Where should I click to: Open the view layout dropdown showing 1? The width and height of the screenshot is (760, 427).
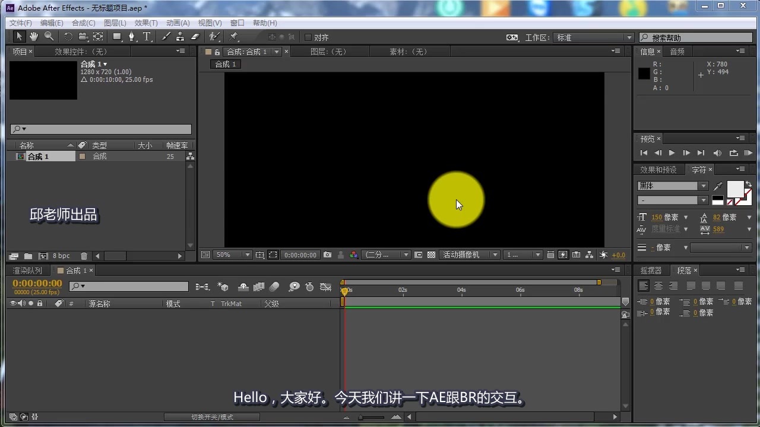523,255
